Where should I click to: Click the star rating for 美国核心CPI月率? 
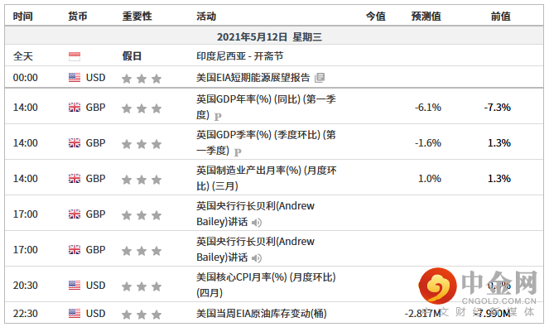click(142, 286)
